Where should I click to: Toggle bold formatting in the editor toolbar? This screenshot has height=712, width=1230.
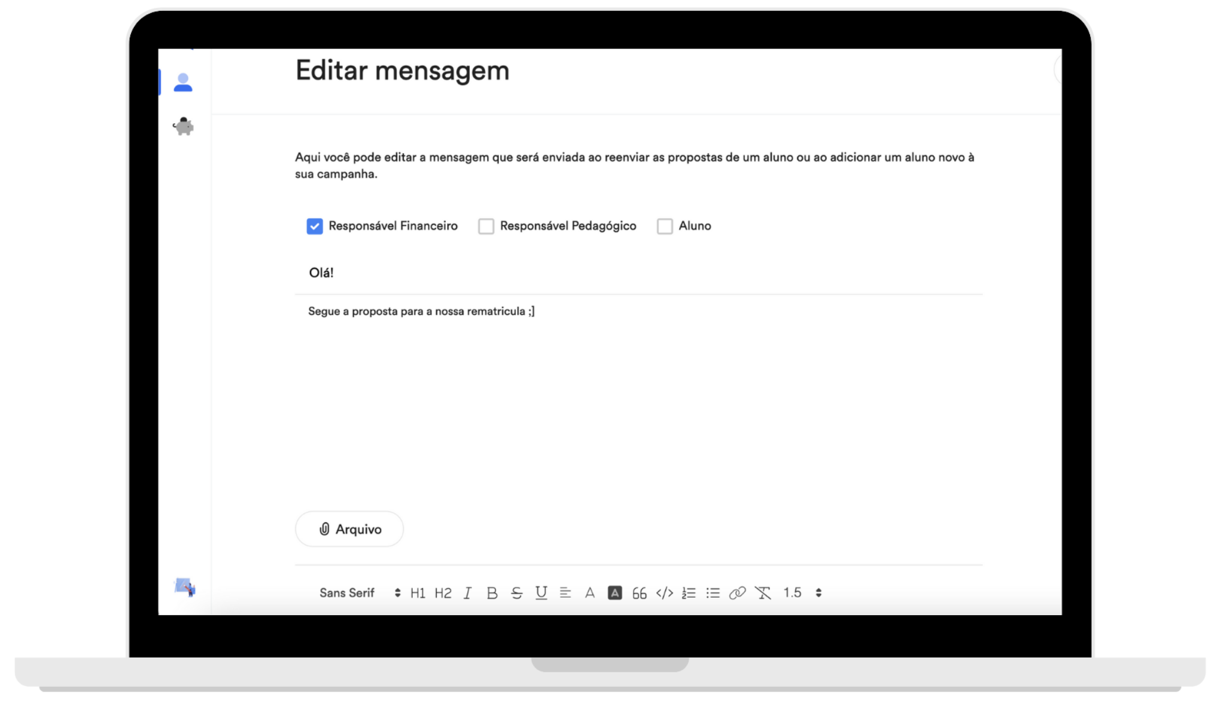coord(492,593)
